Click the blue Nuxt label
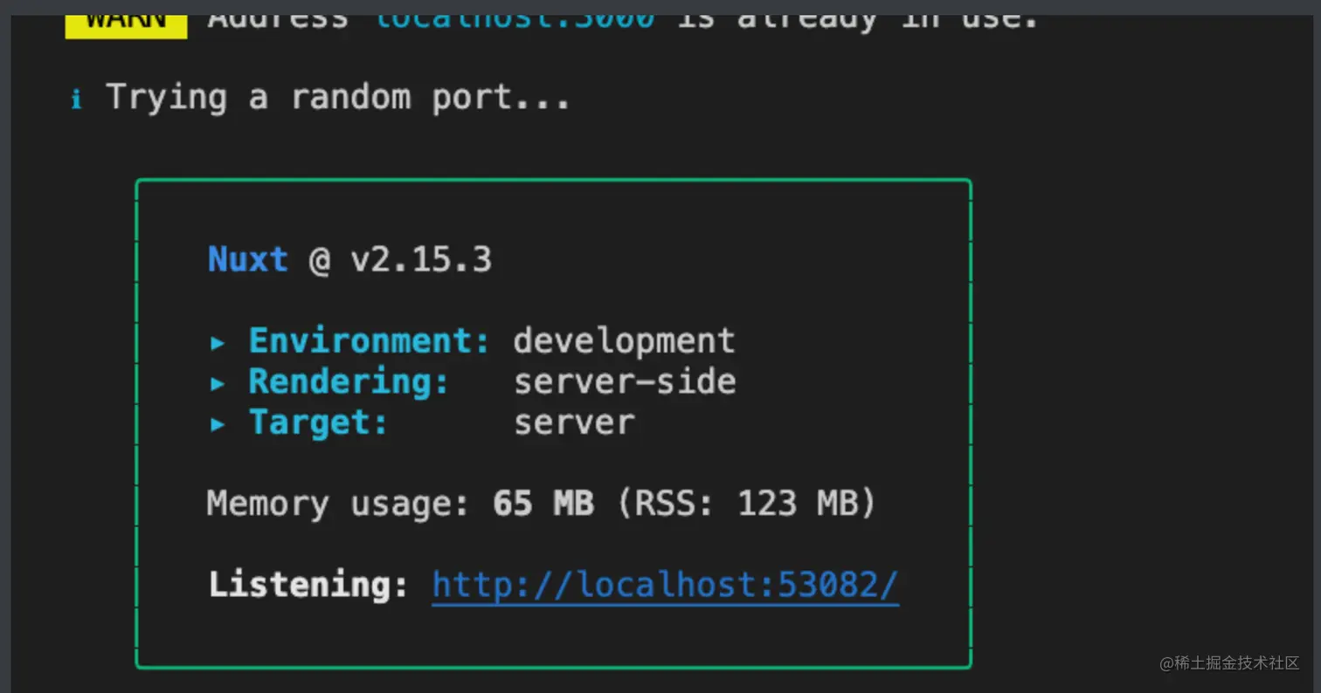The height and width of the screenshot is (693, 1321). pyautogui.click(x=248, y=259)
